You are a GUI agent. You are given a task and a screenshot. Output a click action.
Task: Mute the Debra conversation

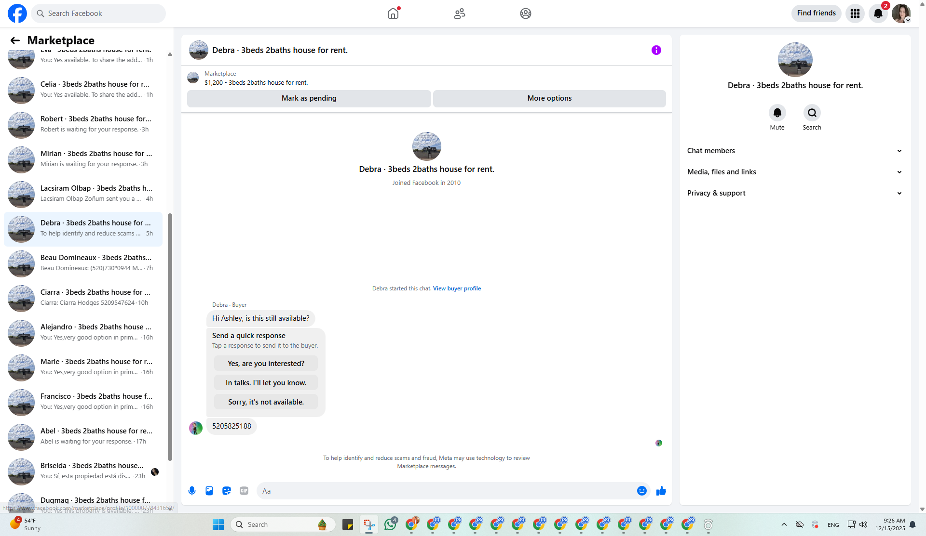(x=777, y=113)
